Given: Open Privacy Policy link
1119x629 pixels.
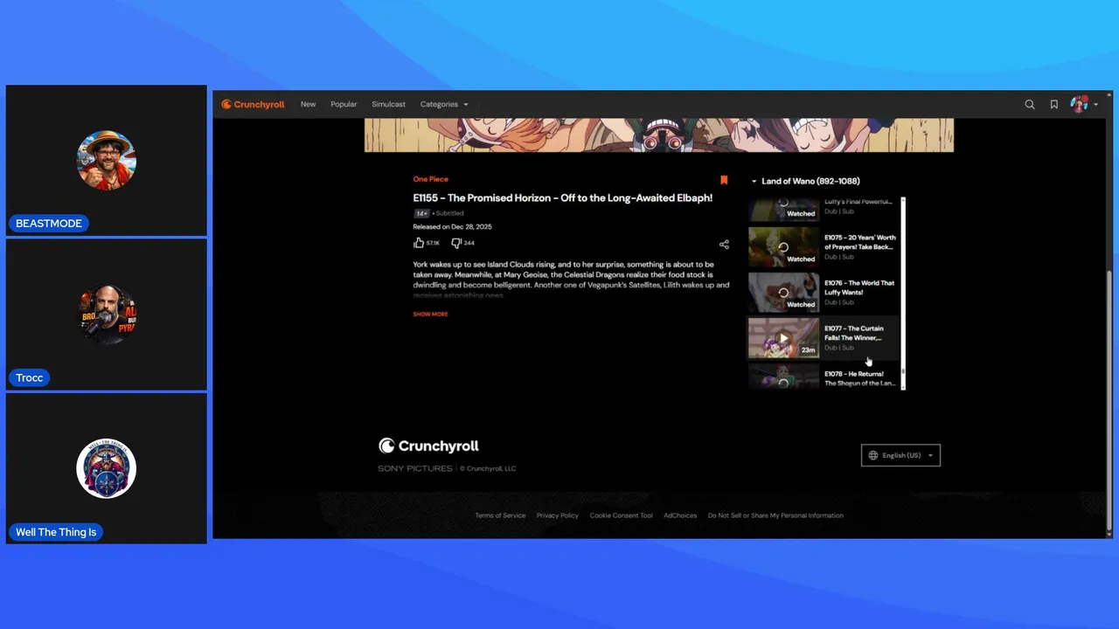Looking at the screenshot, I should click(558, 515).
